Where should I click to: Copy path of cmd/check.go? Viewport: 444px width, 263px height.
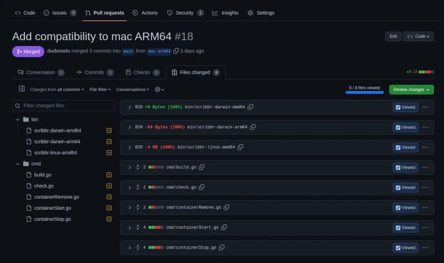201,188
